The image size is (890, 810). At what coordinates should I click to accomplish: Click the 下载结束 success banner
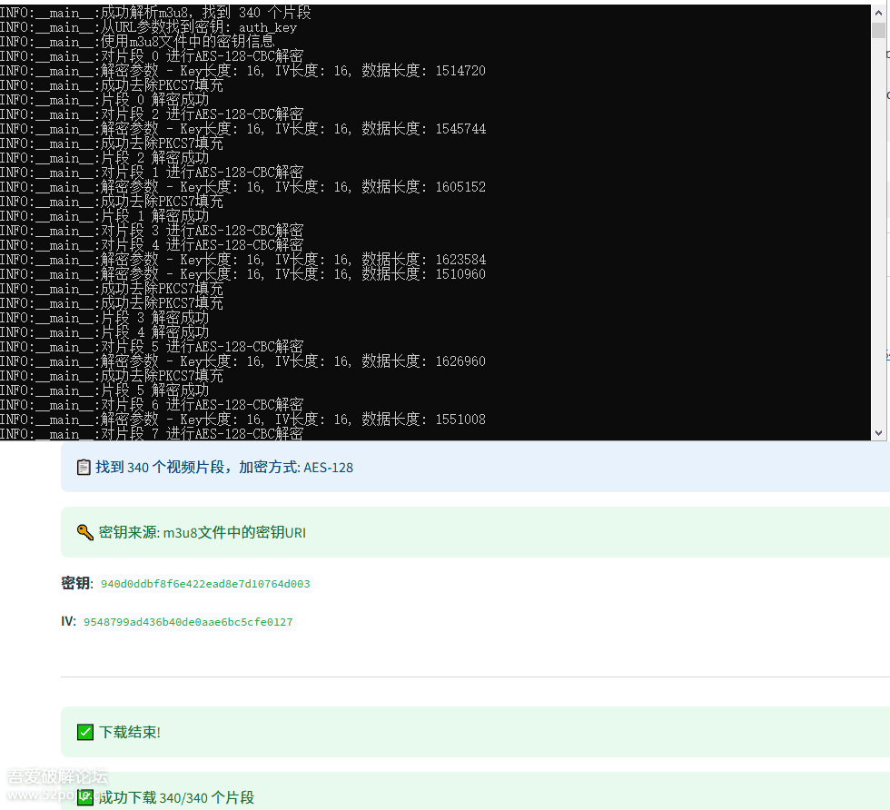(454, 731)
